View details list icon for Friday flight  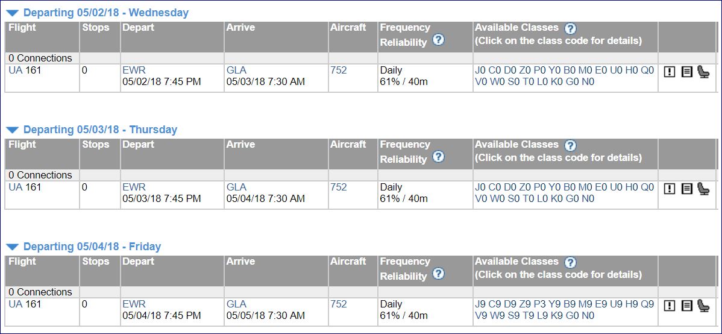pos(686,306)
